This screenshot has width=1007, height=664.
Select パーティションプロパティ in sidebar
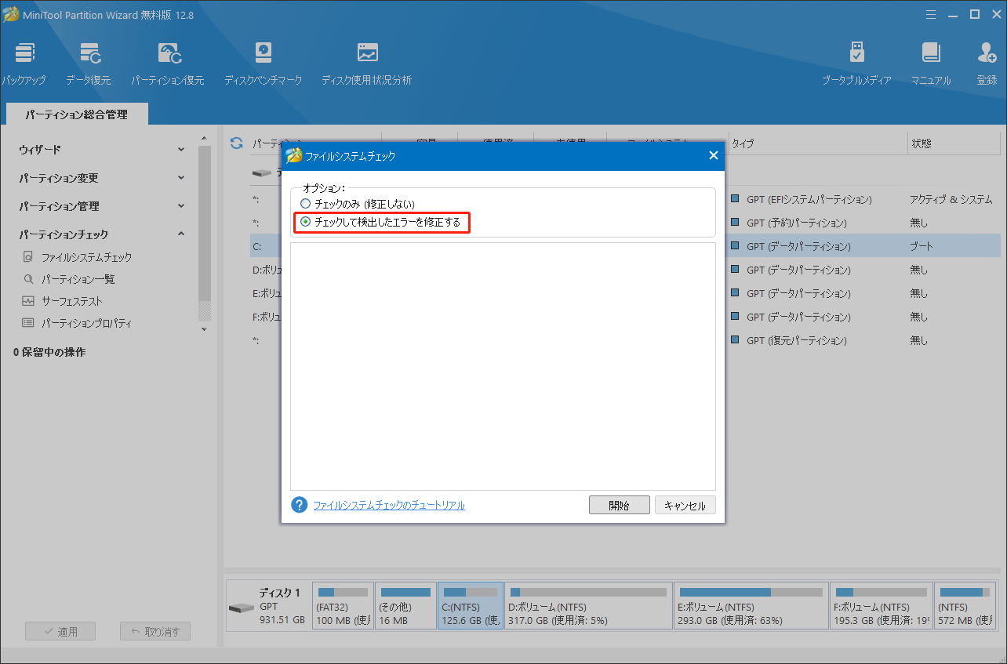(86, 323)
